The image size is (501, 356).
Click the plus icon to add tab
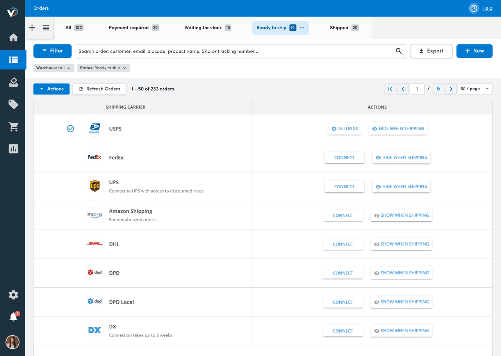32,28
